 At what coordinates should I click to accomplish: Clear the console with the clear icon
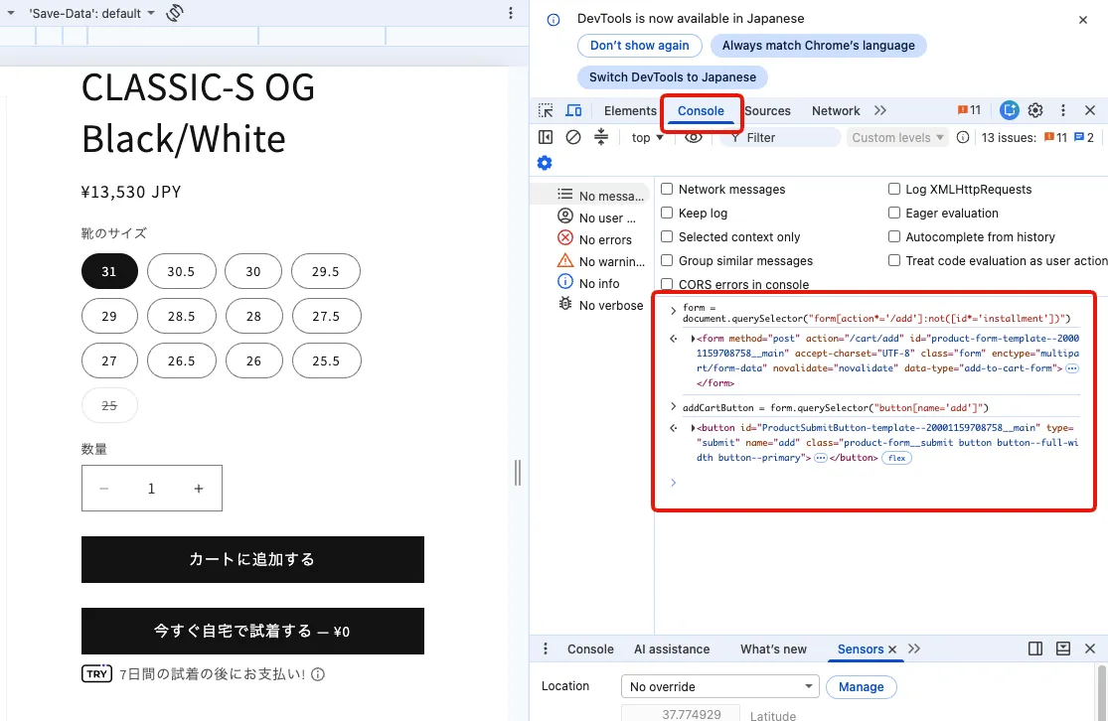point(573,138)
